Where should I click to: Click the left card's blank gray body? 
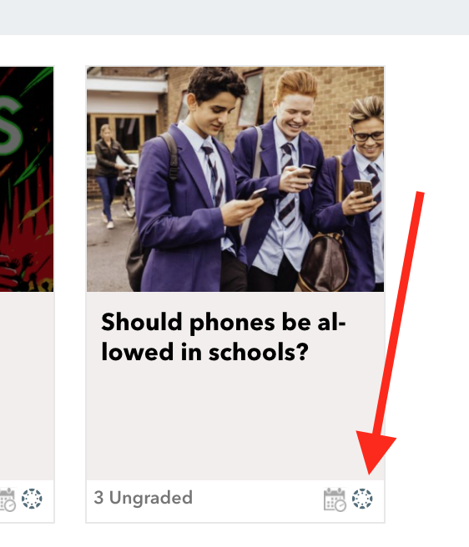pos(27,385)
